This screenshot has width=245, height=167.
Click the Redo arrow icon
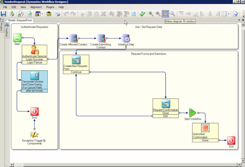[73, 14]
